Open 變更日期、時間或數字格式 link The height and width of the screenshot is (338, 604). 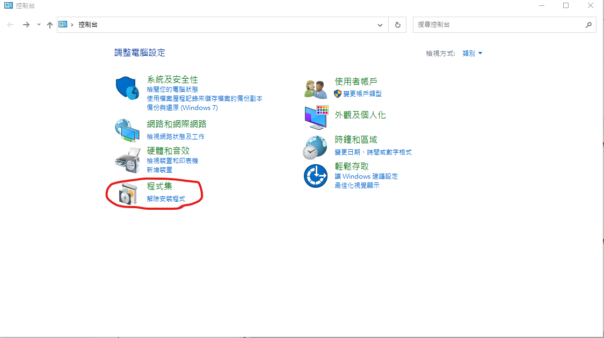coord(373,152)
